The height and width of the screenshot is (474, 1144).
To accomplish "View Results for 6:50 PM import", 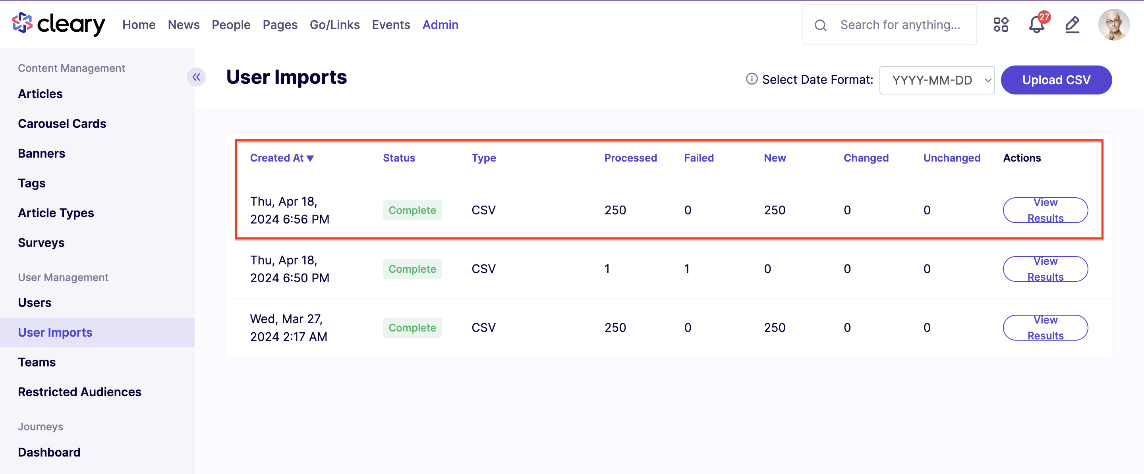I will click(x=1045, y=269).
